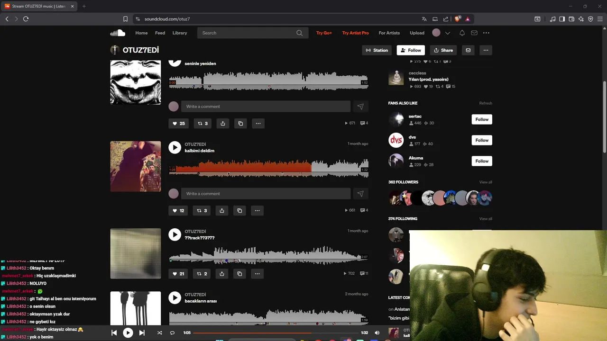Open more menu for kalbimi deldim
The height and width of the screenshot is (341, 607).
pos(257,210)
